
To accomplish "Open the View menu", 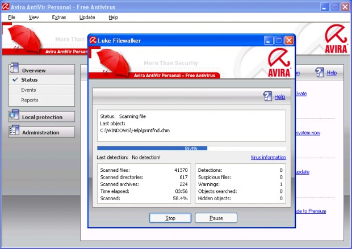I will click(x=33, y=17).
